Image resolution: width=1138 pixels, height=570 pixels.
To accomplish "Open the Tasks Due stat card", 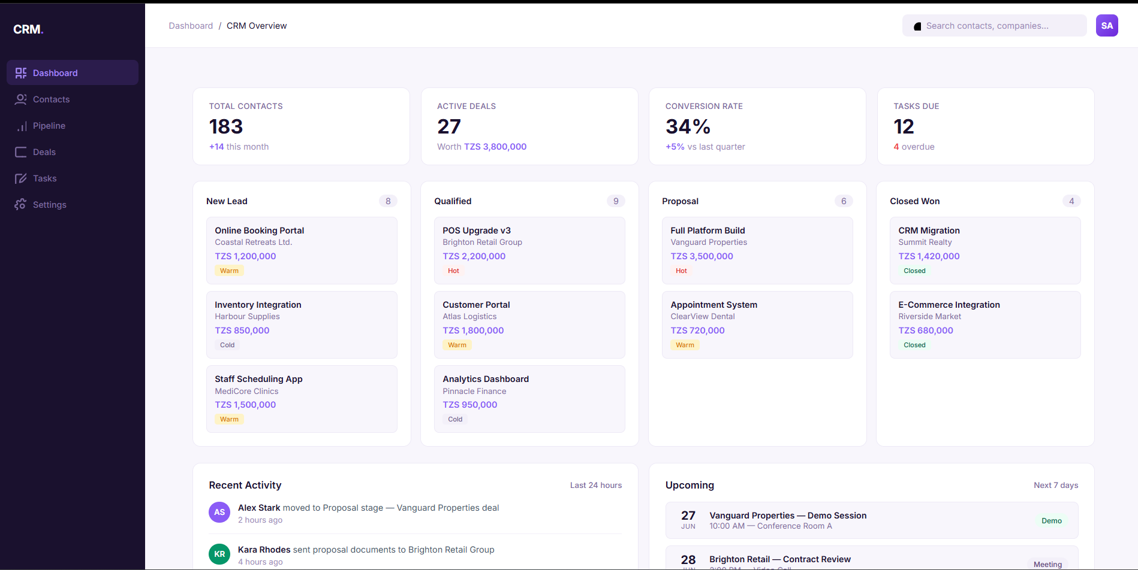I will coord(986,126).
